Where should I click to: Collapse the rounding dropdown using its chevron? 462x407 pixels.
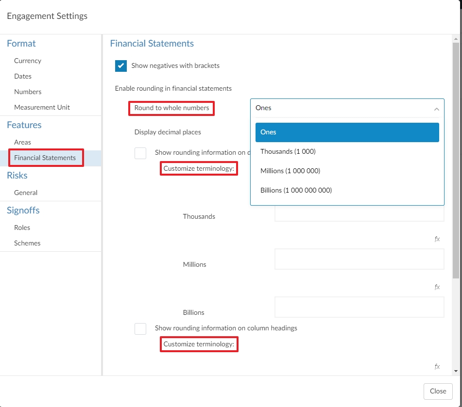point(436,109)
